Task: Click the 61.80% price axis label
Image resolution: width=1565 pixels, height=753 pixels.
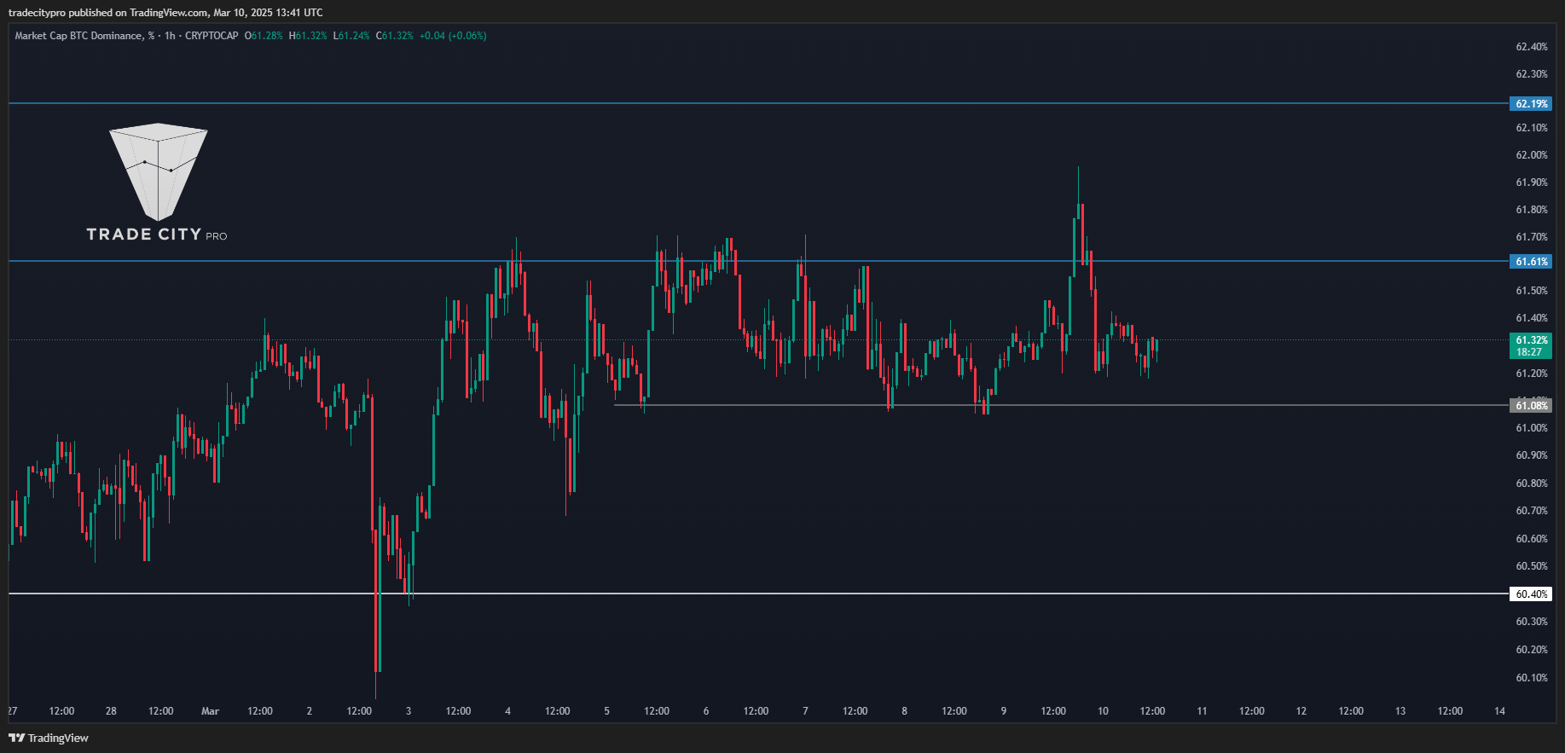Action: pyautogui.click(x=1532, y=210)
